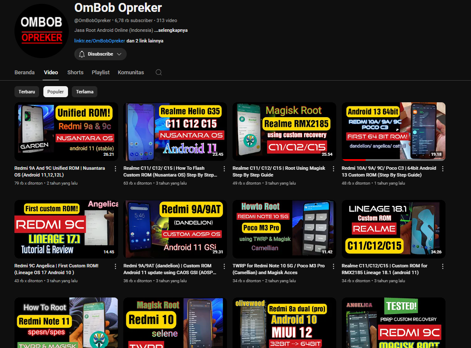
Task: Select the Video tab
Action: click(x=51, y=72)
